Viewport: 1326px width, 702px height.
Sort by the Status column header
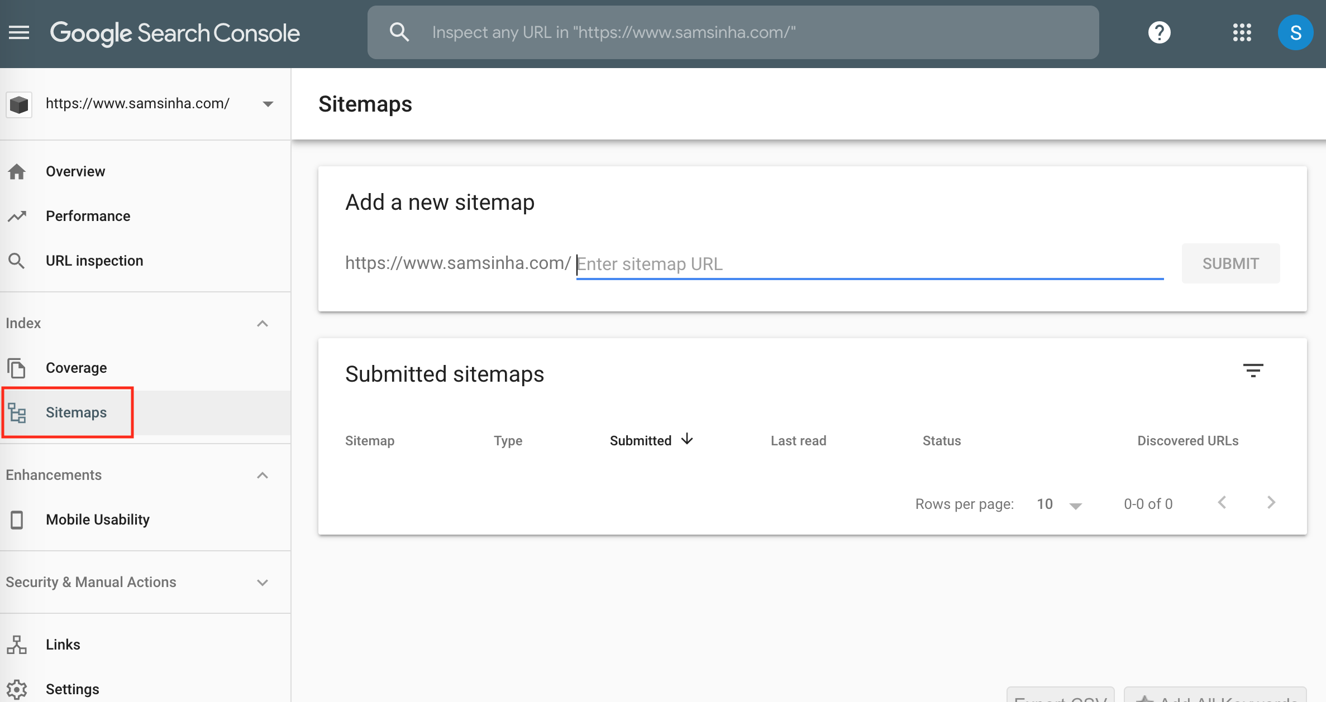pos(942,441)
